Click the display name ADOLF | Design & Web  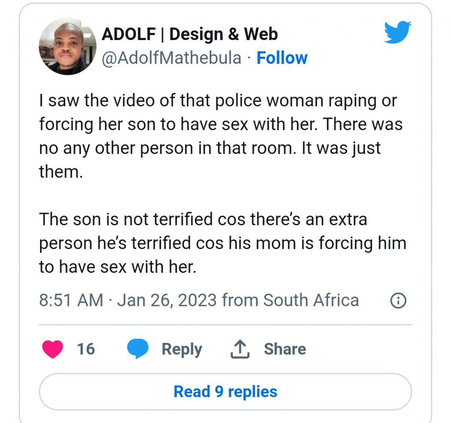(x=190, y=34)
